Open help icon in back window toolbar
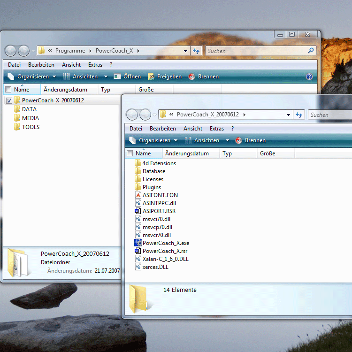The image size is (352, 352). point(309,77)
